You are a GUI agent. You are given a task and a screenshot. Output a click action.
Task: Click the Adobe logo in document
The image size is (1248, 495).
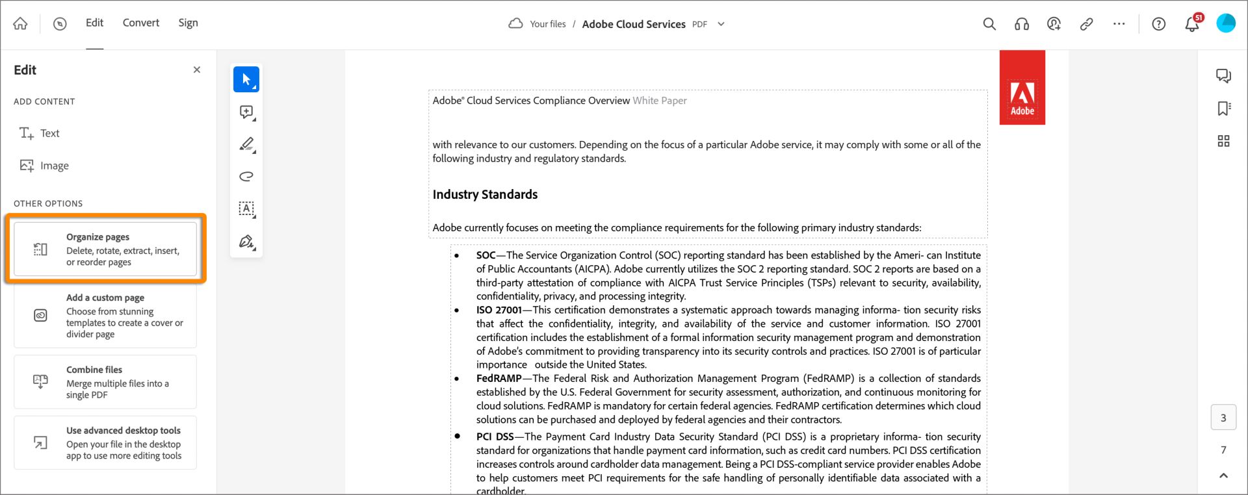(1022, 87)
